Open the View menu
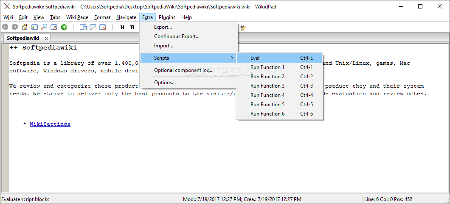450x204 pixels. coord(39,17)
